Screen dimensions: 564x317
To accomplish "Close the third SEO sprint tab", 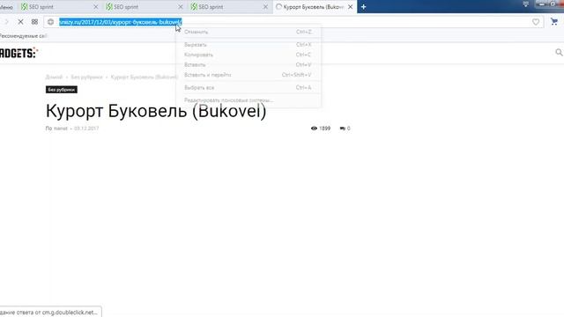I will pyautogui.click(x=265, y=7).
